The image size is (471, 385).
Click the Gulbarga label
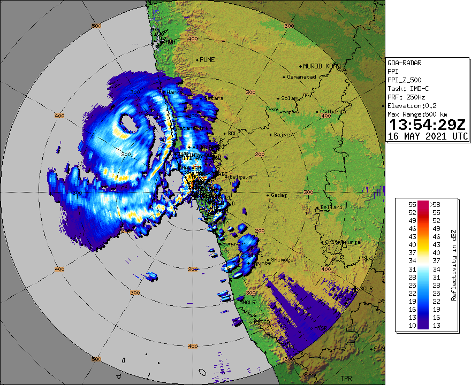[333, 111]
